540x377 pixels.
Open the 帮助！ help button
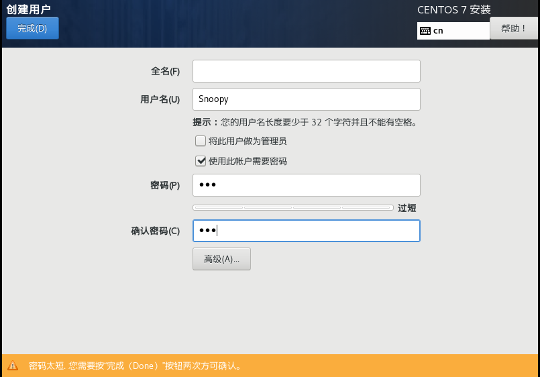pyautogui.click(x=513, y=29)
